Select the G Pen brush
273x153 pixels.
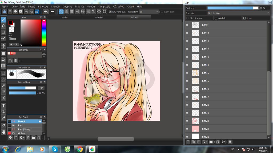25,133
